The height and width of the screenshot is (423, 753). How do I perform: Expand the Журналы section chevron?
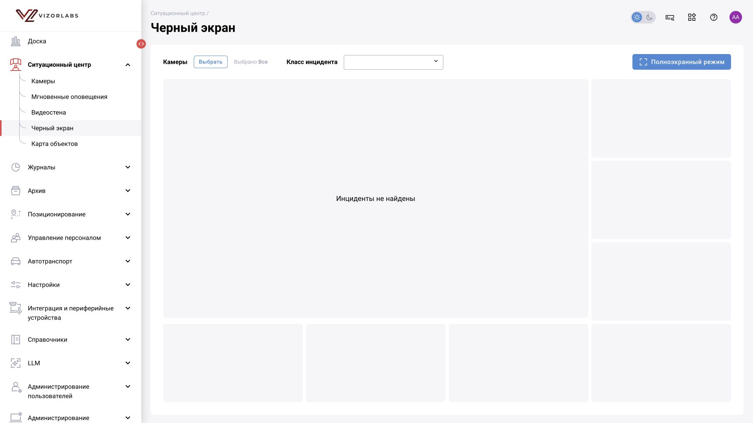click(x=128, y=167)
